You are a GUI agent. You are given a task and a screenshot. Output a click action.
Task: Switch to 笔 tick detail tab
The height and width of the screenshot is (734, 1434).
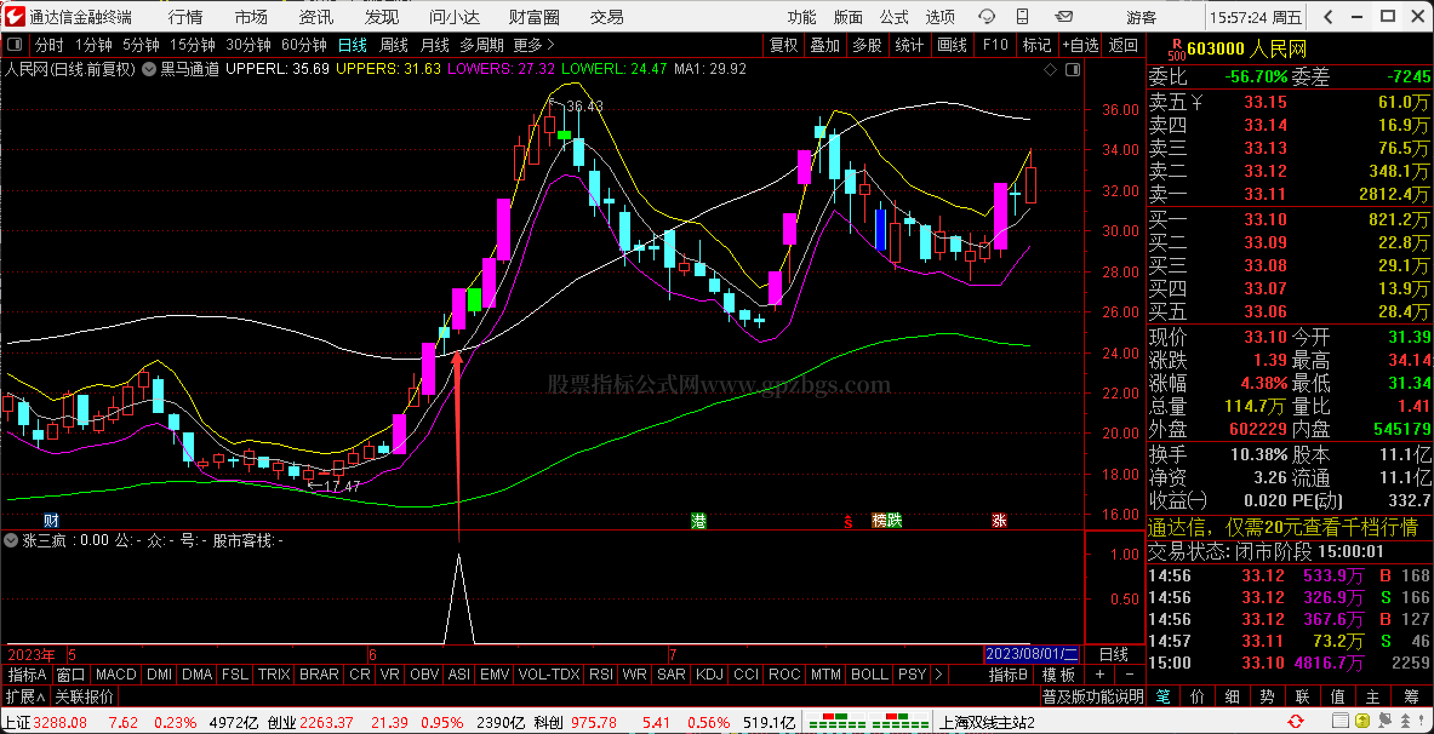(1162, 696)
